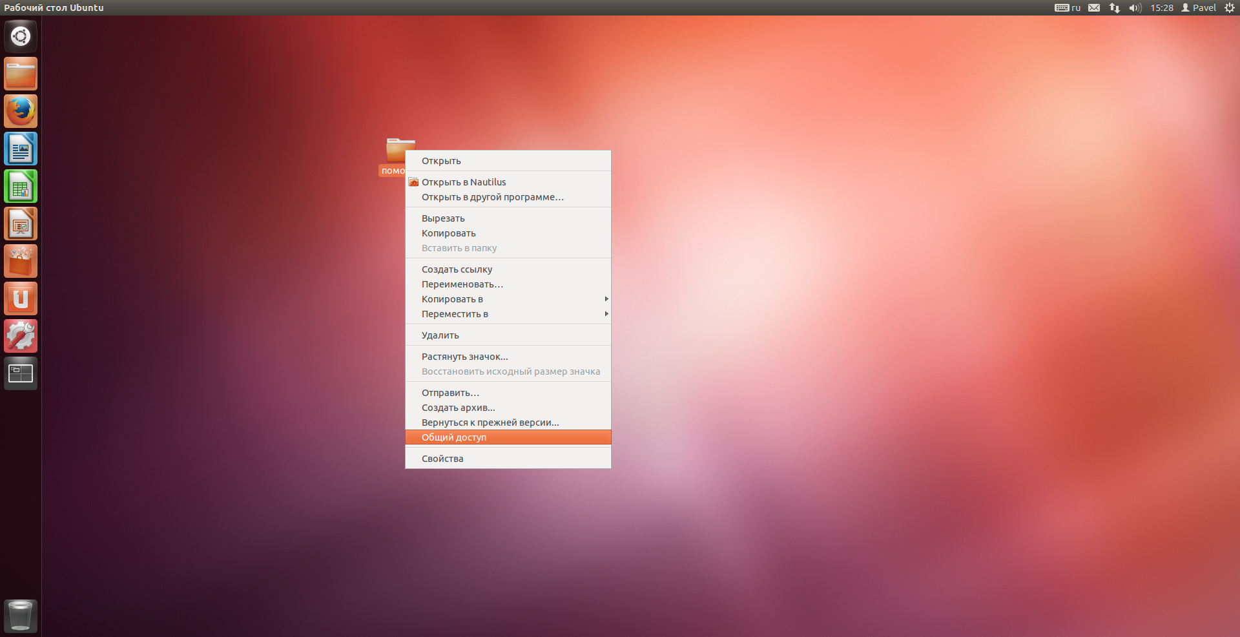Launch Firefox web browser
Image resolution: width=1240 pixels, height=637 pixels.
[x=21, y=111]
